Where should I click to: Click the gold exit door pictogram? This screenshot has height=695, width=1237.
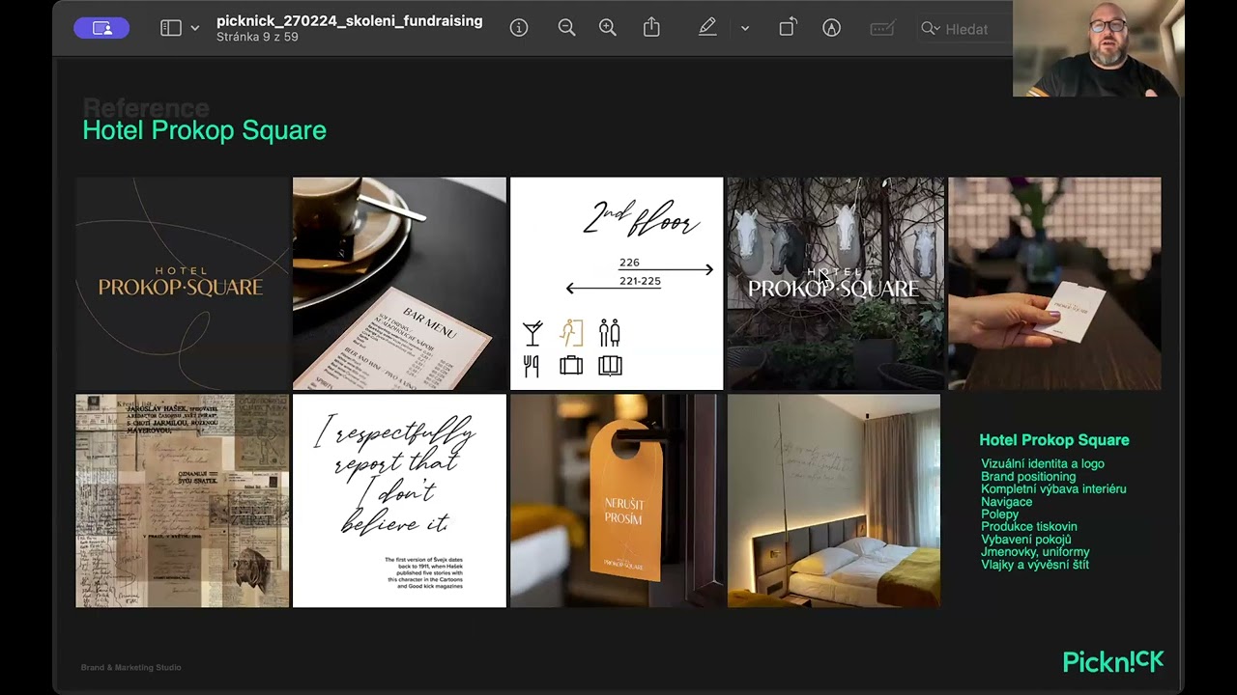pos(571,333)
